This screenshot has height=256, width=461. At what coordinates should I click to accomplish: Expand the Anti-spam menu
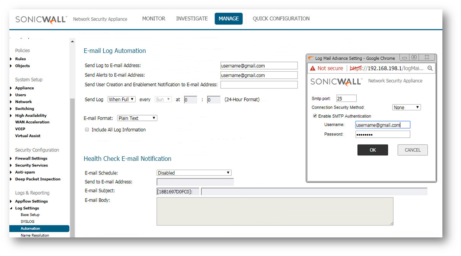tap(25, 172)
